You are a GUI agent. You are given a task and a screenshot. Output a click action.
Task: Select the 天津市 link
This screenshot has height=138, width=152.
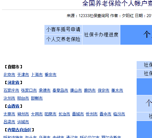[23, 75]
